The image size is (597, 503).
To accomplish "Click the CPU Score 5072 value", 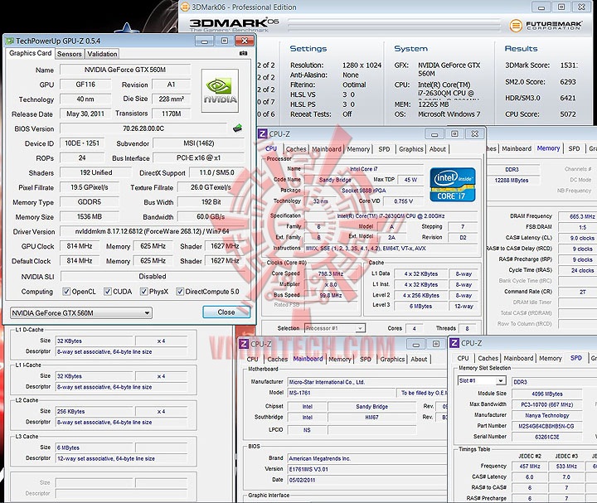I will 568,114.
